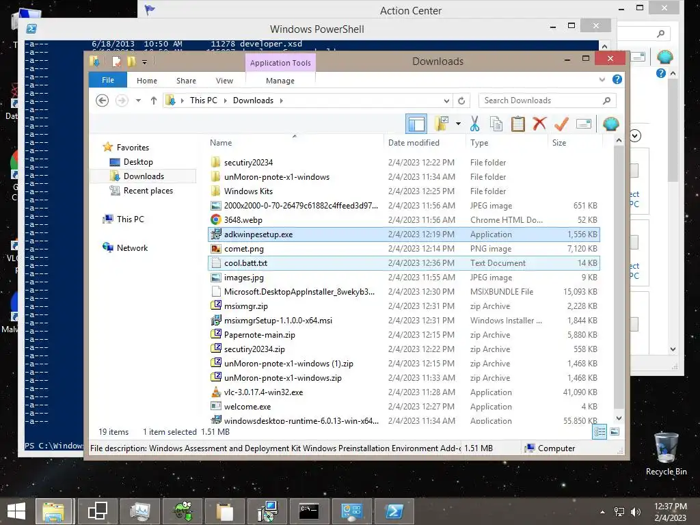Select the Application Tools contextual tab header

coord(280,63)
